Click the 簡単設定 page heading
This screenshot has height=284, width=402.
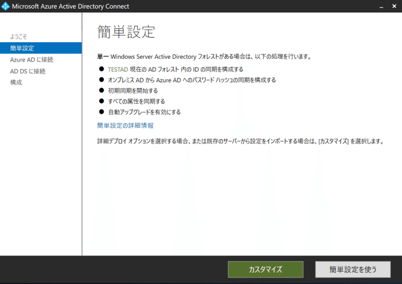(126, 32)
